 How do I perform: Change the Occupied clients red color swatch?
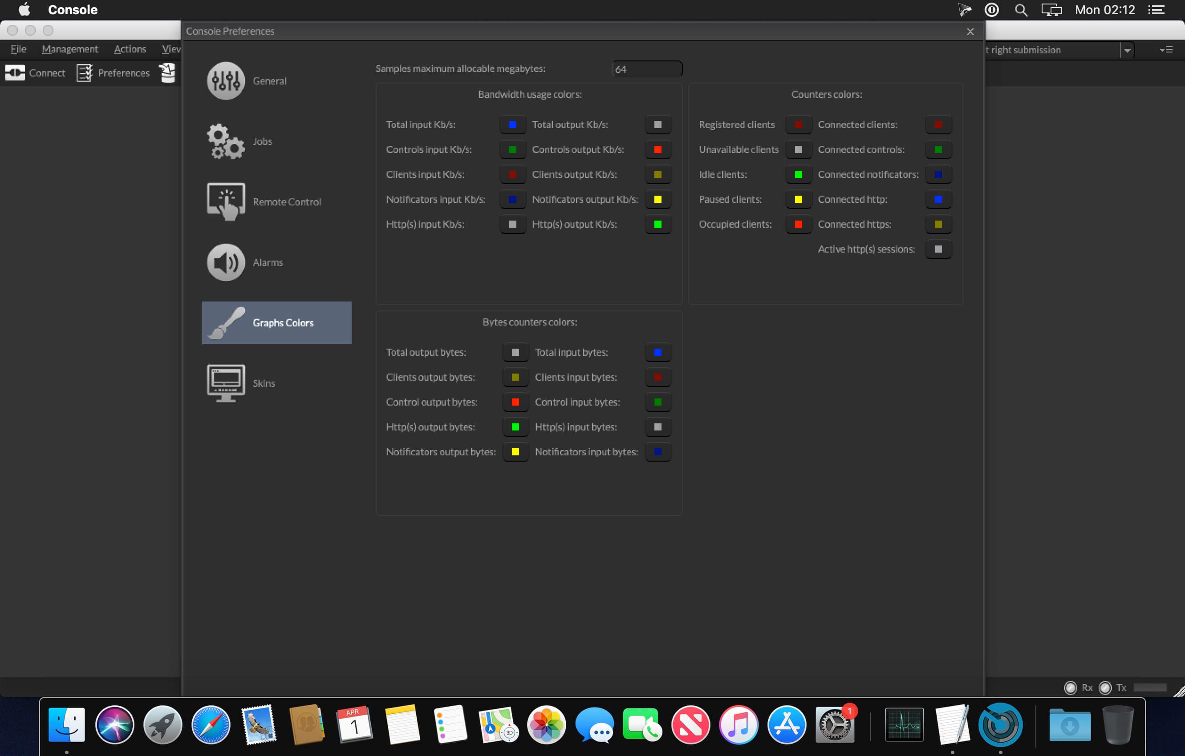(x=798, y=224)
